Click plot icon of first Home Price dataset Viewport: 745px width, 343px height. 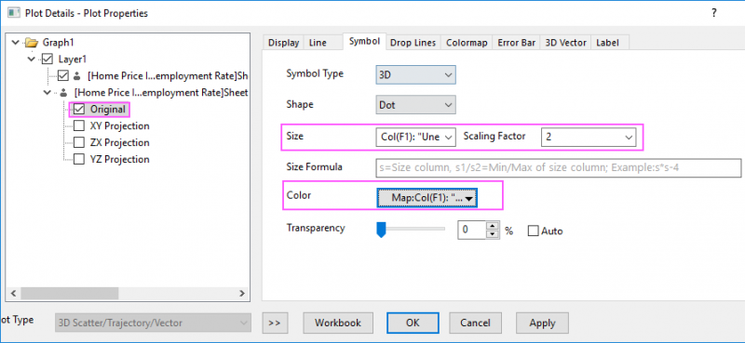point(78,76)
